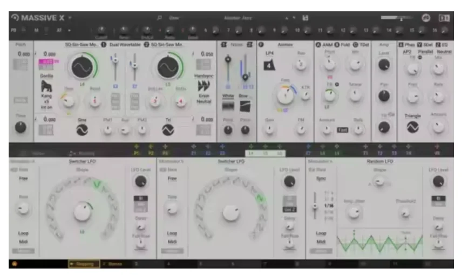Toggle Free rate mode in first LFO

pos(23,178)
